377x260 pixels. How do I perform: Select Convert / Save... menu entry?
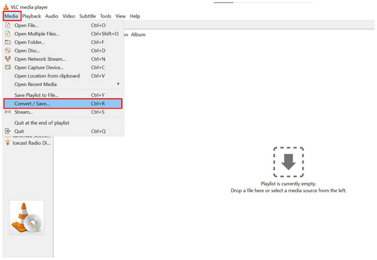point(63,104)
